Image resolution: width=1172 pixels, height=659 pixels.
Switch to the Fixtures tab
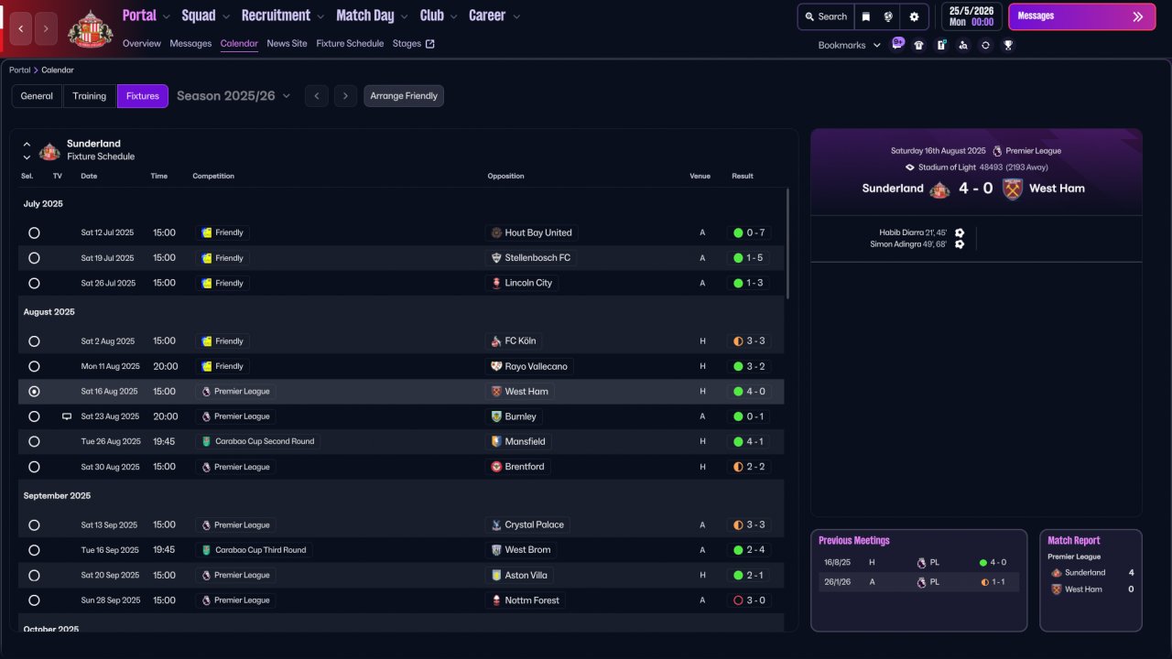pyautogui.click(x=143, y=96)
